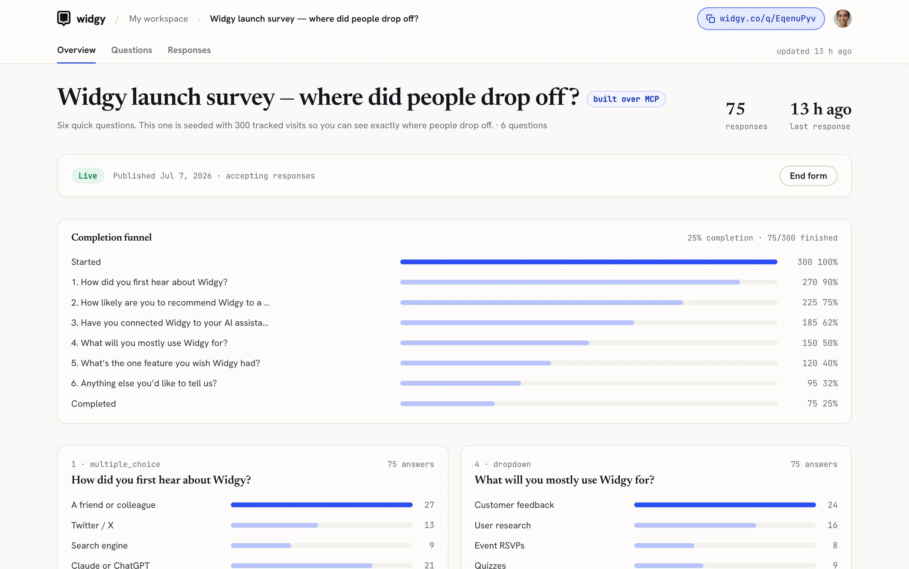Image resolution: width=909 pixels, height=569 pixels.
Task: Select funnel row 3. Have you connected Widgy
Action: tap(455, 322)
